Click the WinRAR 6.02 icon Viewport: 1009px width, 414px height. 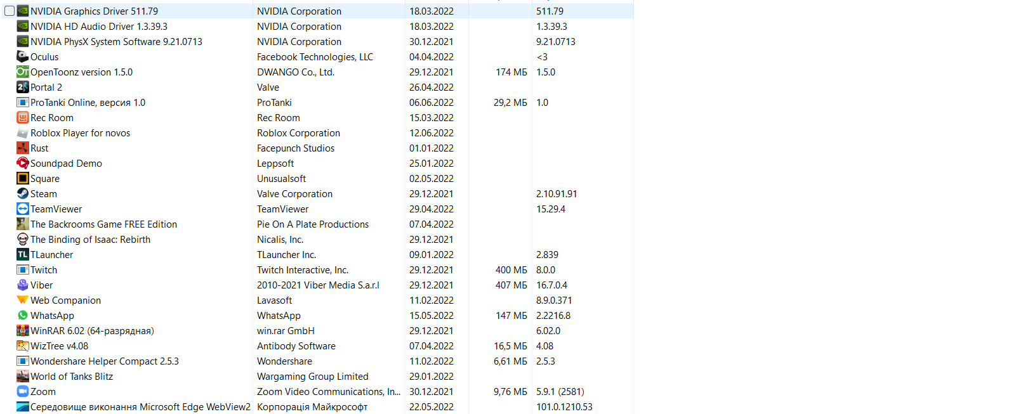(x=23, y=330)
